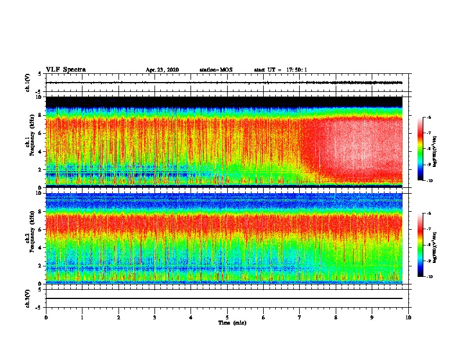Click time-axis tick label '7'
Image resolution: width=460 pixels, height=356 pixels.
pos(300,318)
